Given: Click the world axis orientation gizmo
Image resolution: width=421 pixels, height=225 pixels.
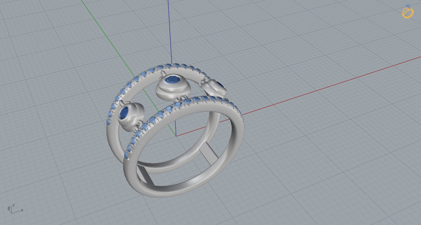Looking at the screenshot, I should [x=15, y=208].
